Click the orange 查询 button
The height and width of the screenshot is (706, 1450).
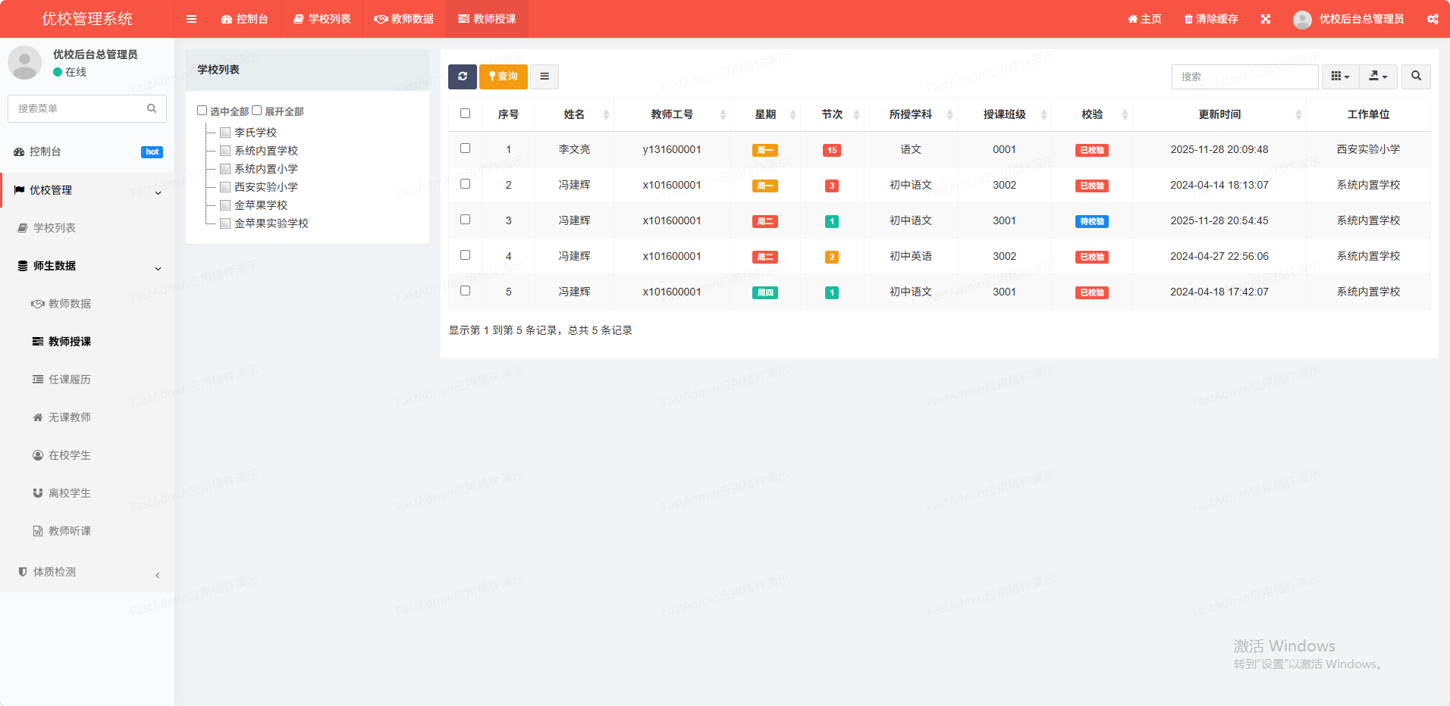click(x=504, y=77)
